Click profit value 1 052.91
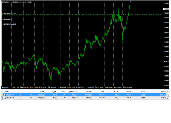This screenshot has width=171, height=123. tap(163, 98)
